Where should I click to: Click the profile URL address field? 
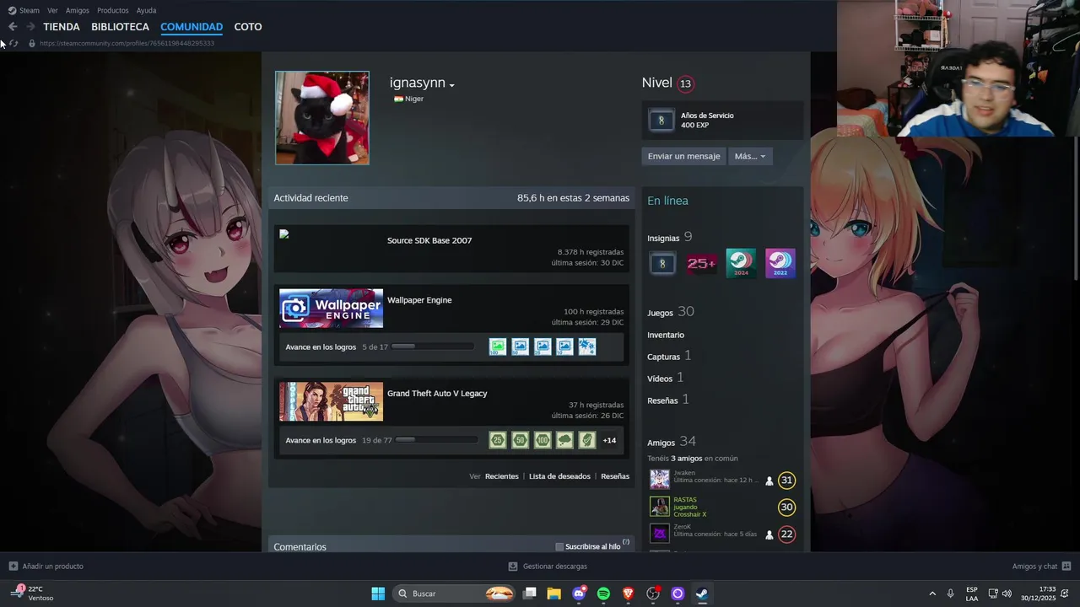pos(127,43)
